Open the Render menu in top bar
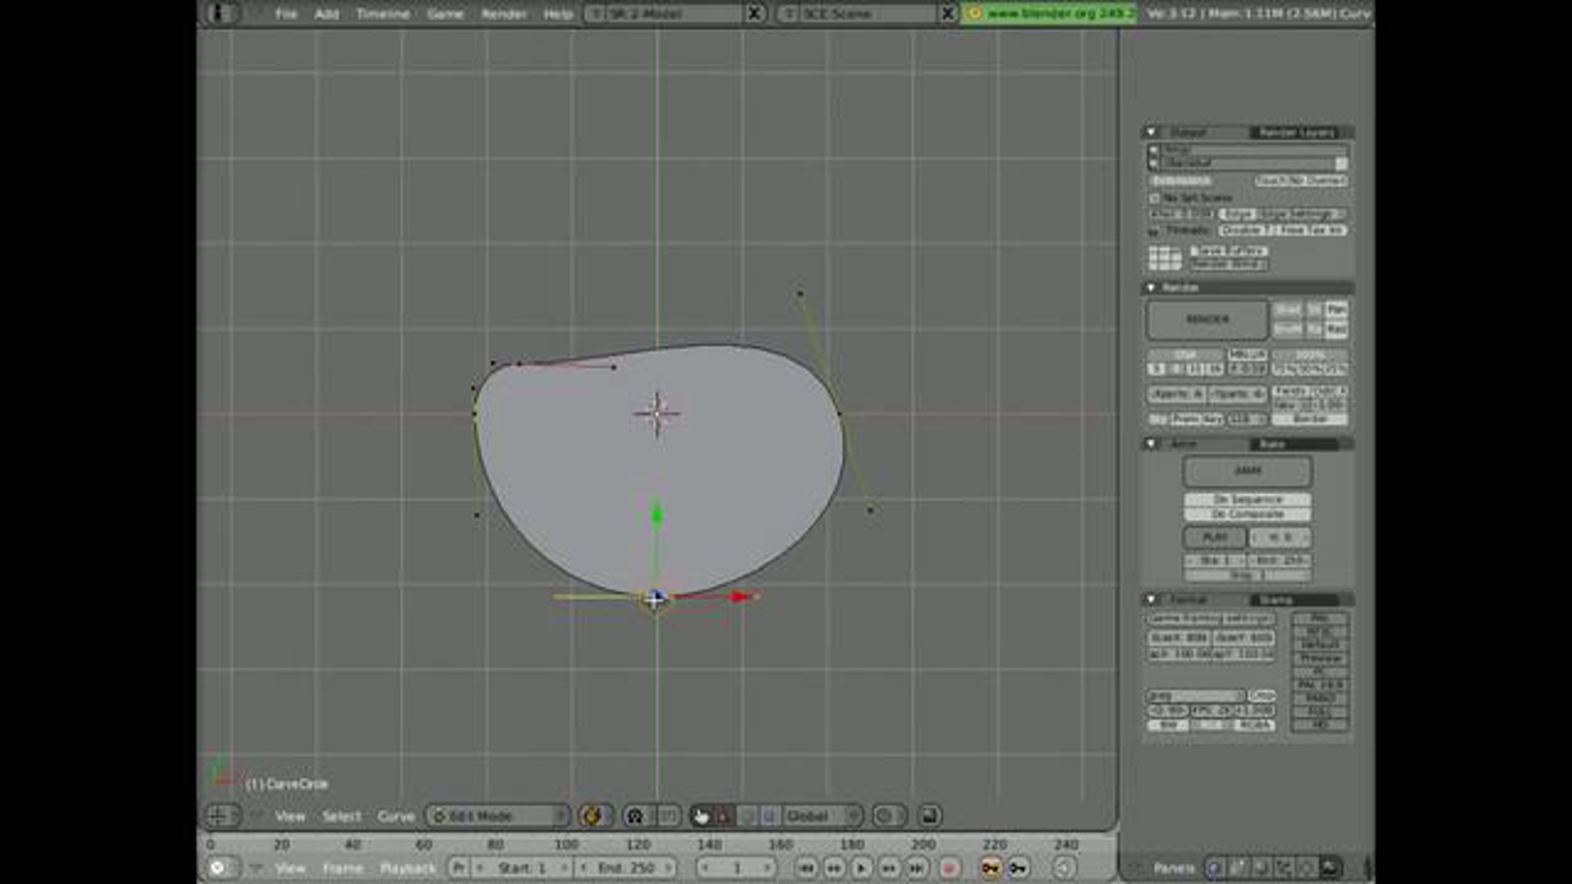Viewport: 1572px width, 884px height. 503,14
